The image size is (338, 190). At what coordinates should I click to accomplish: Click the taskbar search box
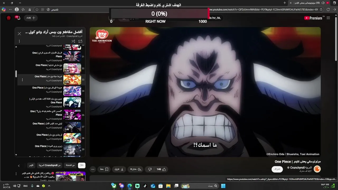pyautogui.click(x=200, y=186)
